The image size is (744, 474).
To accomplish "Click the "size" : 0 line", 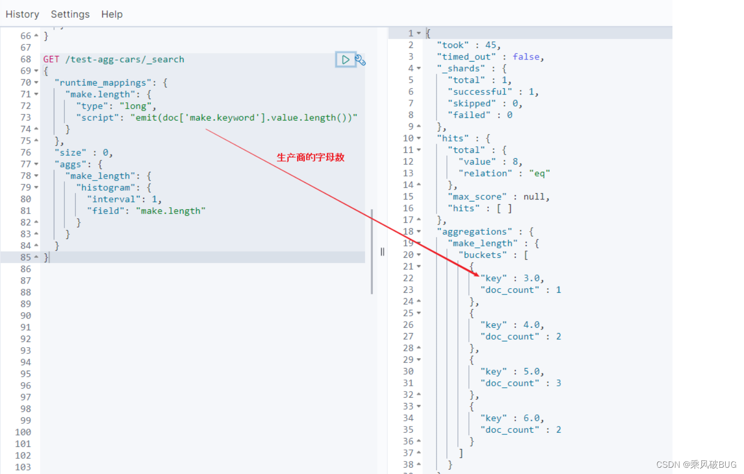I will click(x=84, y=152).
